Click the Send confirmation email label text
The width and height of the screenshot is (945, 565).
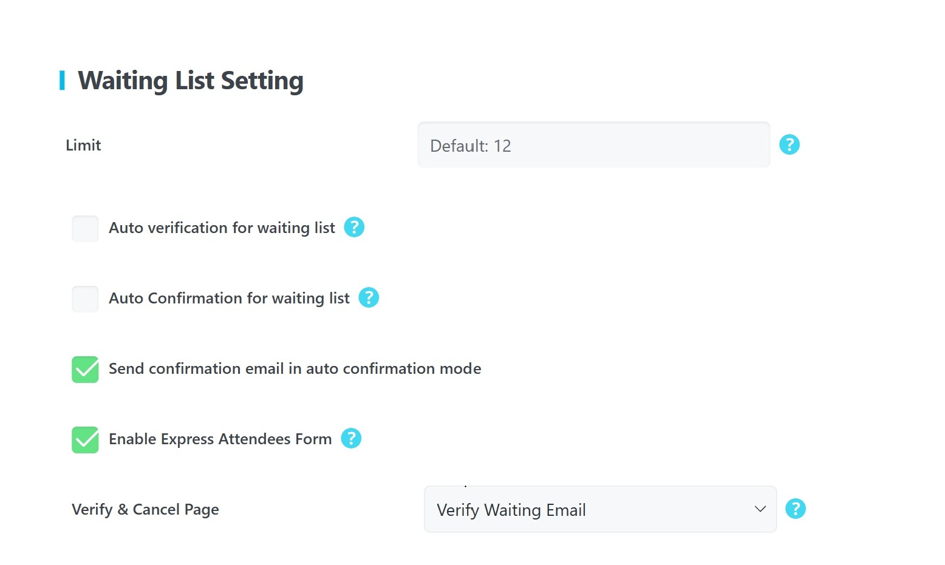[x=295, y=368]
